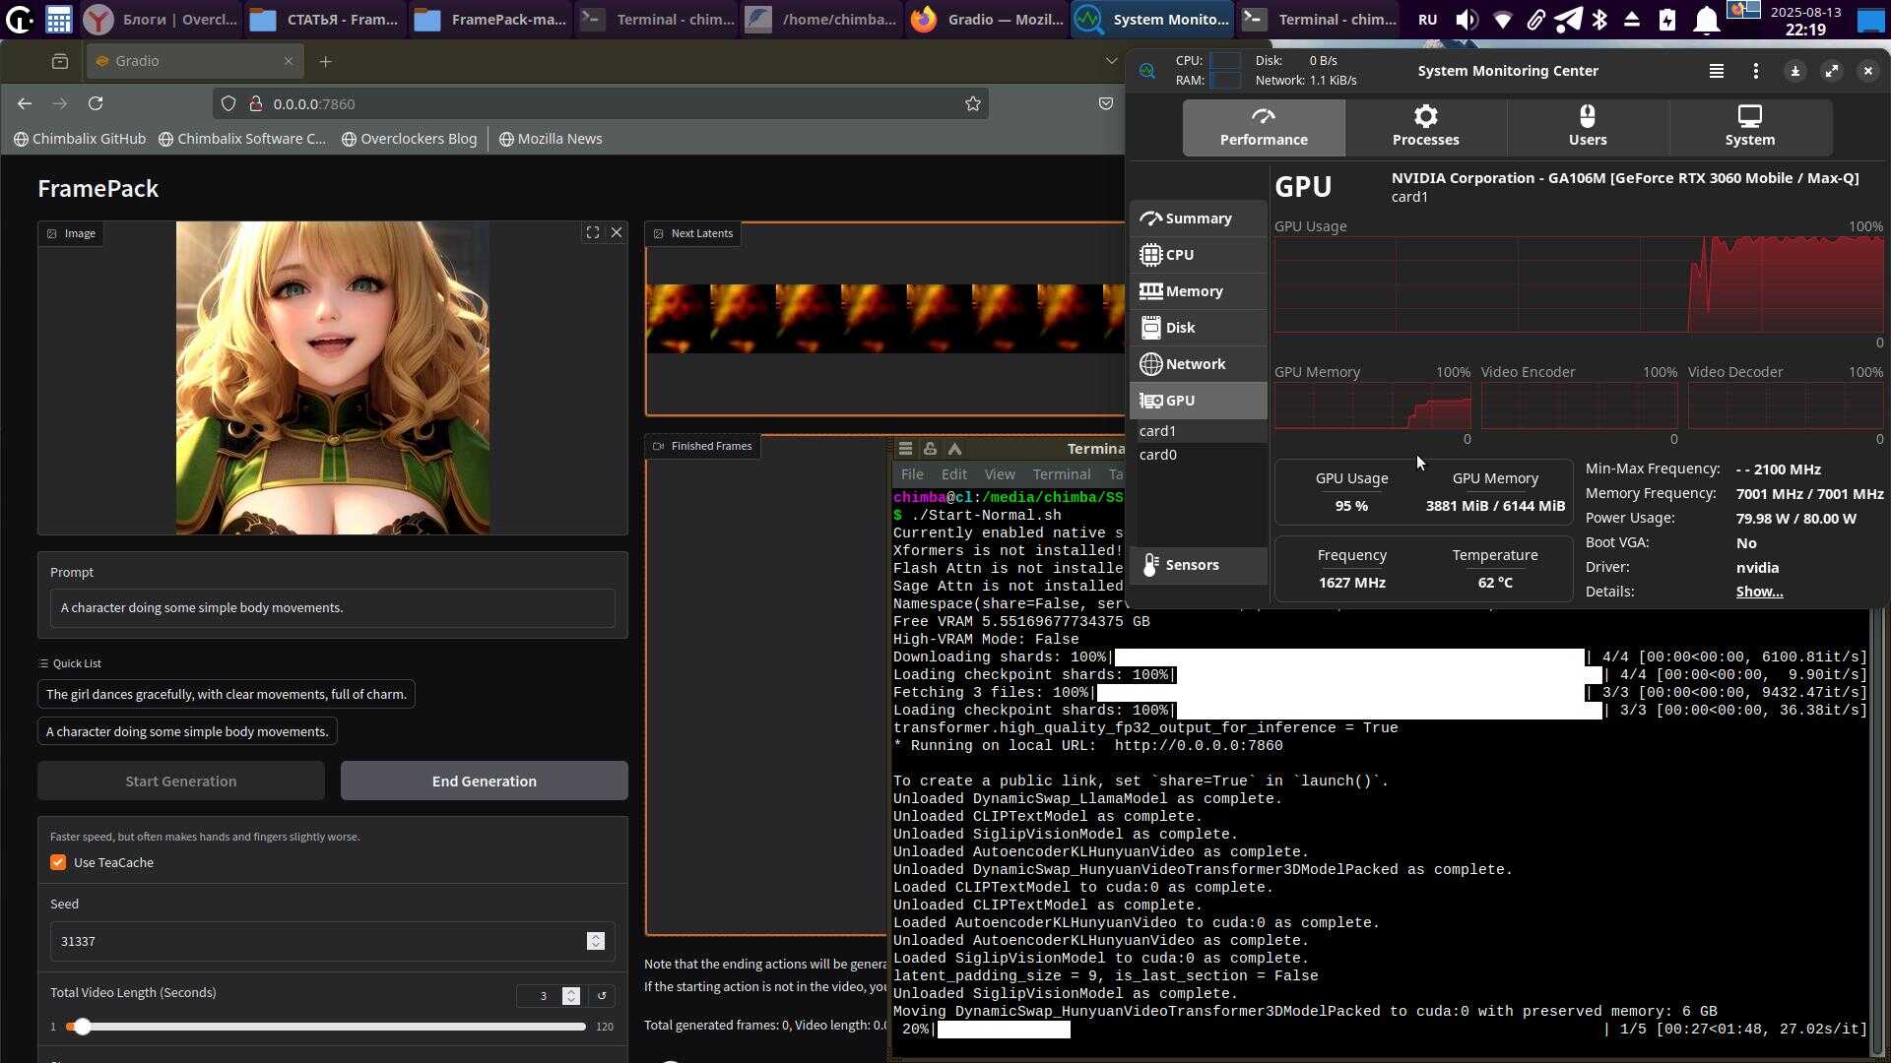The height and width of the screenshot is (1063, 1891).
Task: Open the three-dot options menu
Action: (1755, 71)
